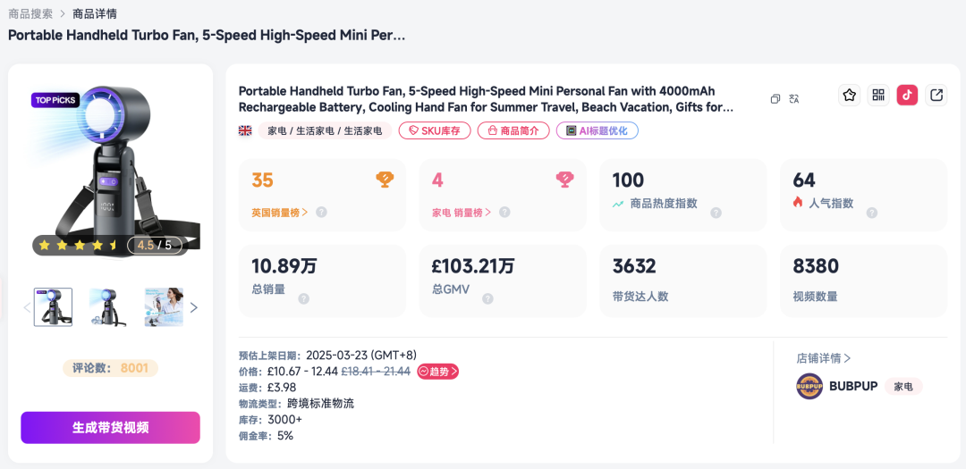Copy the product title with copy icon
The width and height of the screenshot is (966, 469).
tap(775, 98)
